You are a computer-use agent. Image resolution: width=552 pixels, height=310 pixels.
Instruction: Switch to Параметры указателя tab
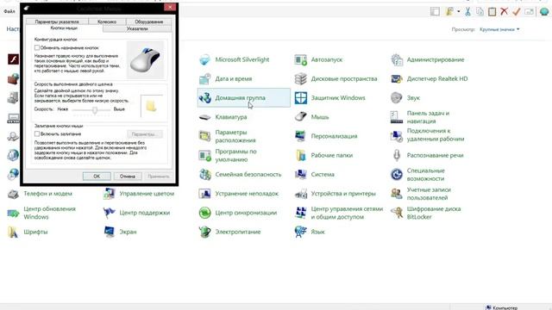(x=57, y=22)
